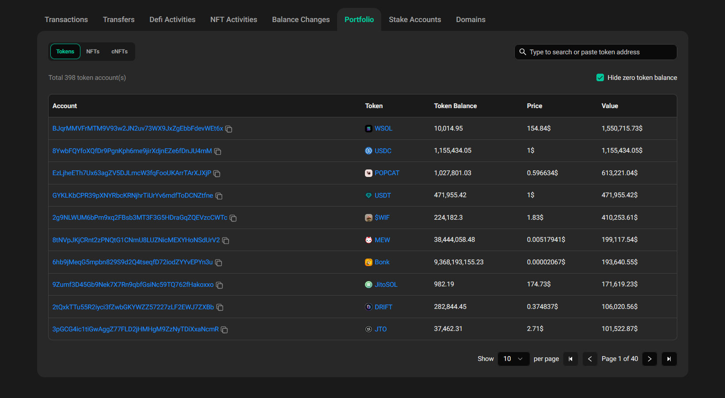Open account 2g9NLWUM6bPm9xq2FBsb3MT3F3G5HDraGqZQEVzcCWTc
This screenshot has width=725, height=398.
140,218
